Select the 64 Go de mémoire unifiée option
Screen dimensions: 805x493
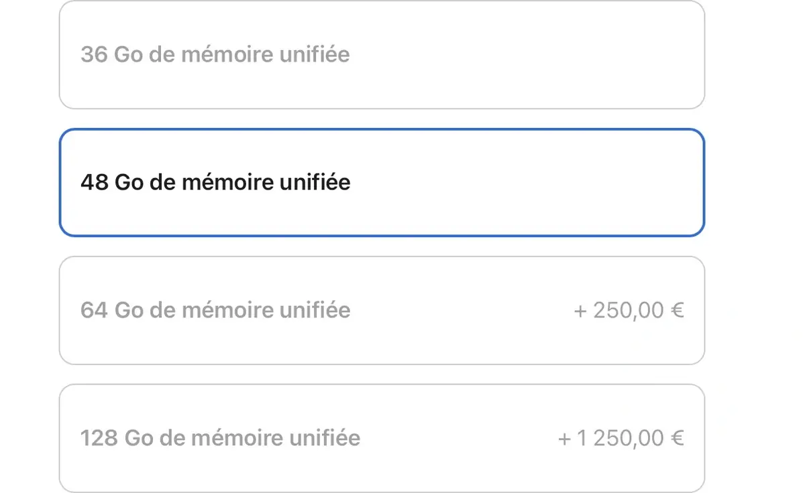(x=381, y=310)
